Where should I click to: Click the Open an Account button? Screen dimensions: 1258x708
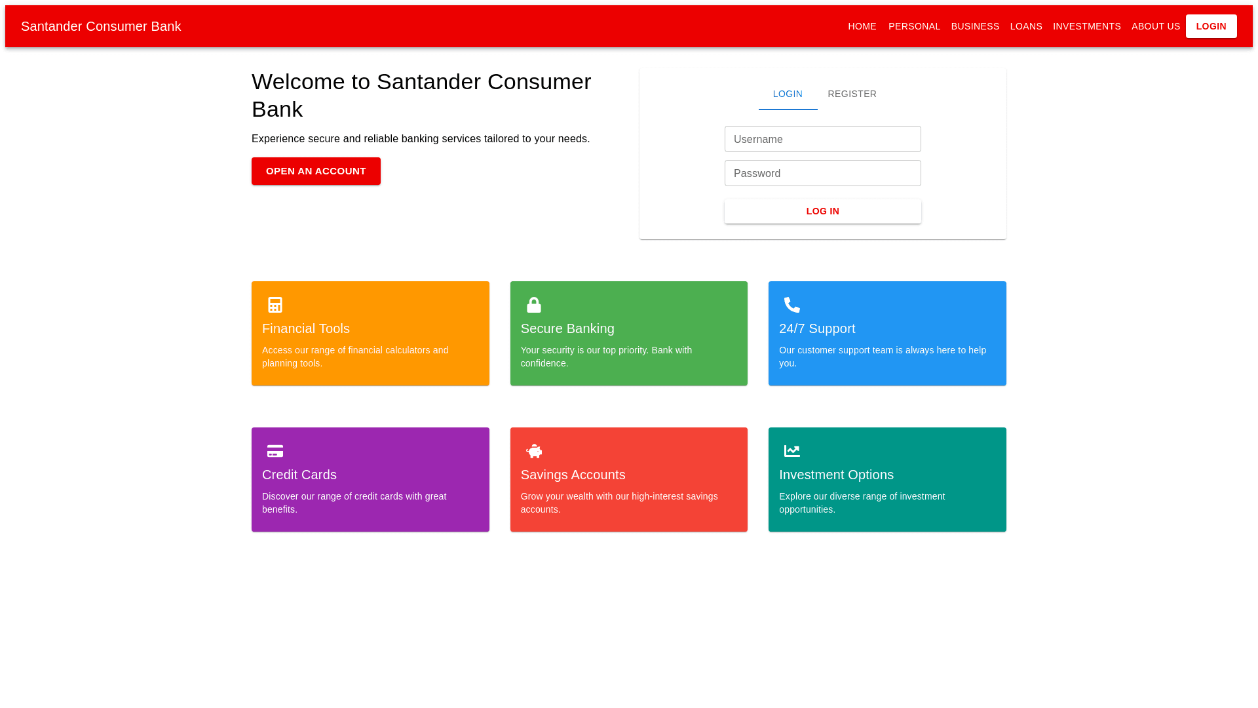click(316, 171)
